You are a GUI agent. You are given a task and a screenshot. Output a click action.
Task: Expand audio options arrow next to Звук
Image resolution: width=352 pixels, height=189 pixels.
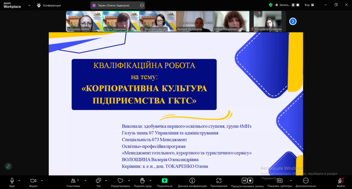click(x=19, y=180)
